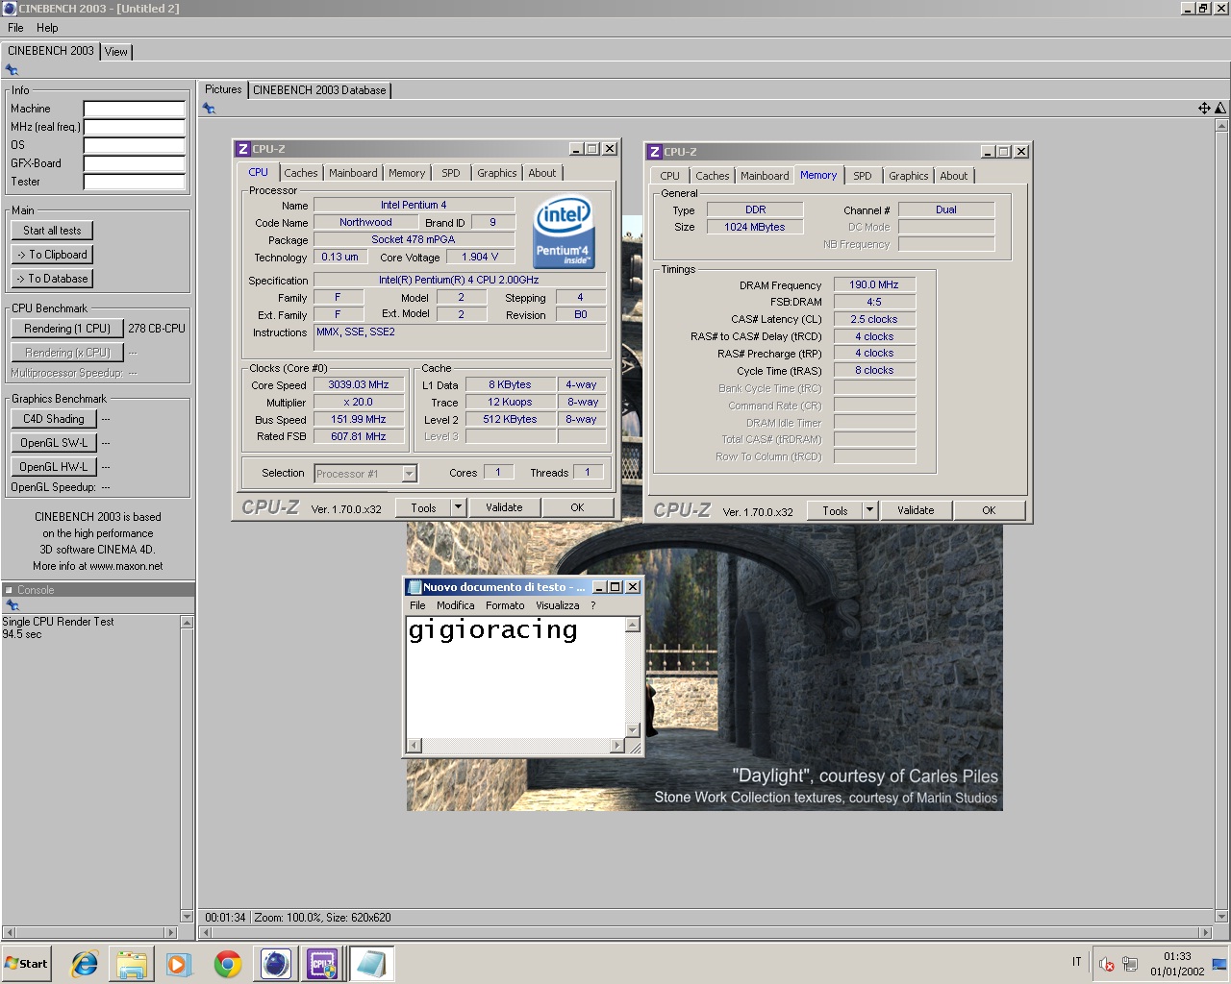Click the OS input field

pos(134,145)
